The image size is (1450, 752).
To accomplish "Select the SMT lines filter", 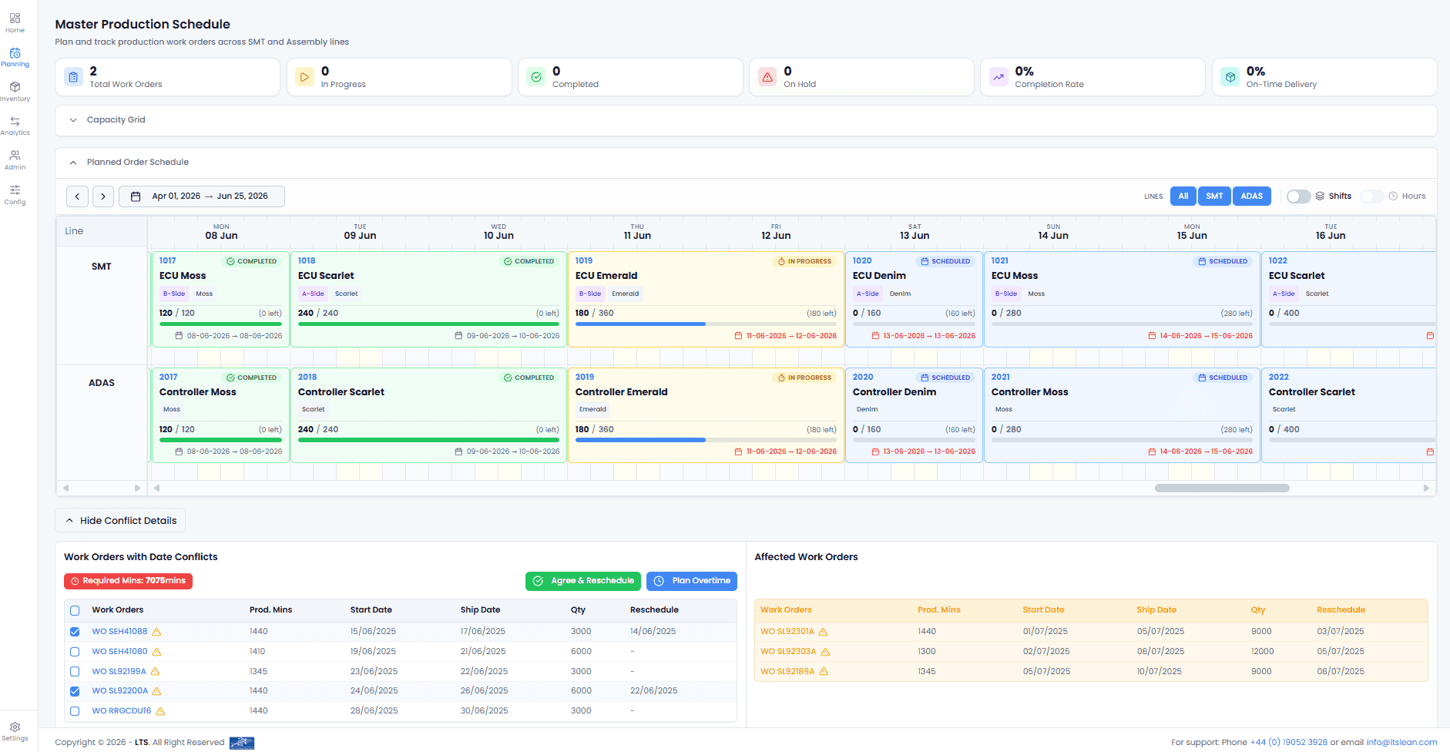I will pos(1214,196).
